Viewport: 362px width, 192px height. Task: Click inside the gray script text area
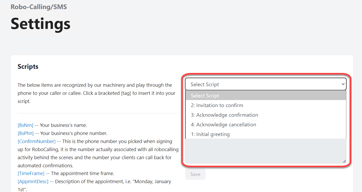click(266, 151)
